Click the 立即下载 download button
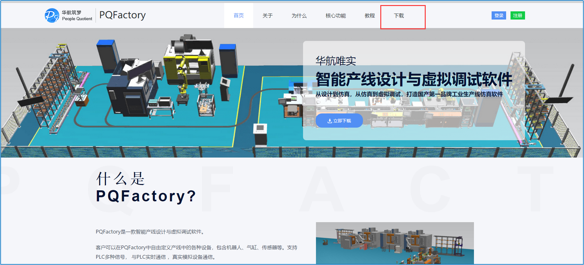 [x=339, y=121]
